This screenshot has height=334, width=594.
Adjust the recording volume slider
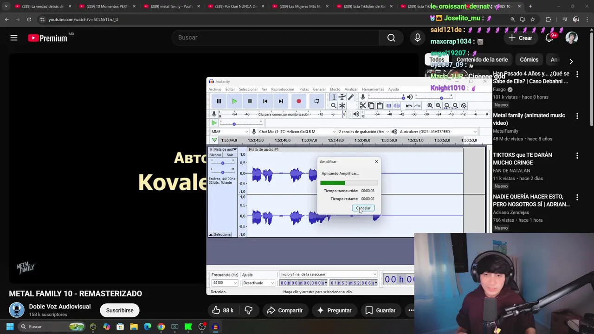click(386, 97)
